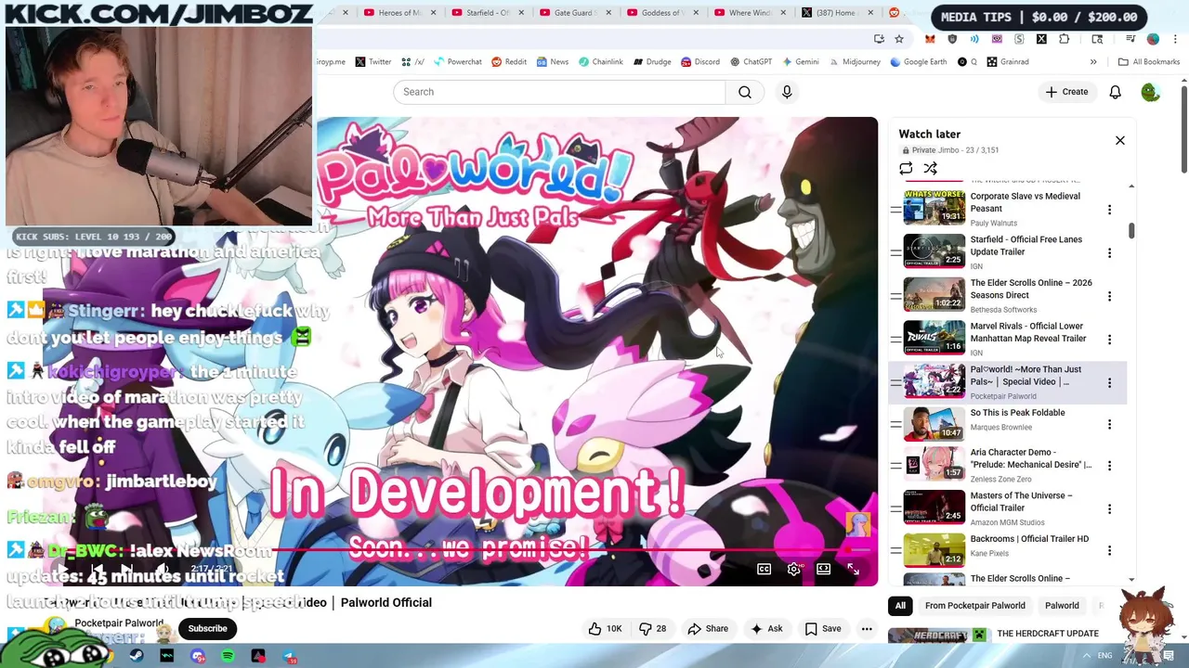Open options for Elder Scrolls Online 2026 Seasons Direct
The height and width of the screenshot is (668, 1189).
(x=1109, y=296)
